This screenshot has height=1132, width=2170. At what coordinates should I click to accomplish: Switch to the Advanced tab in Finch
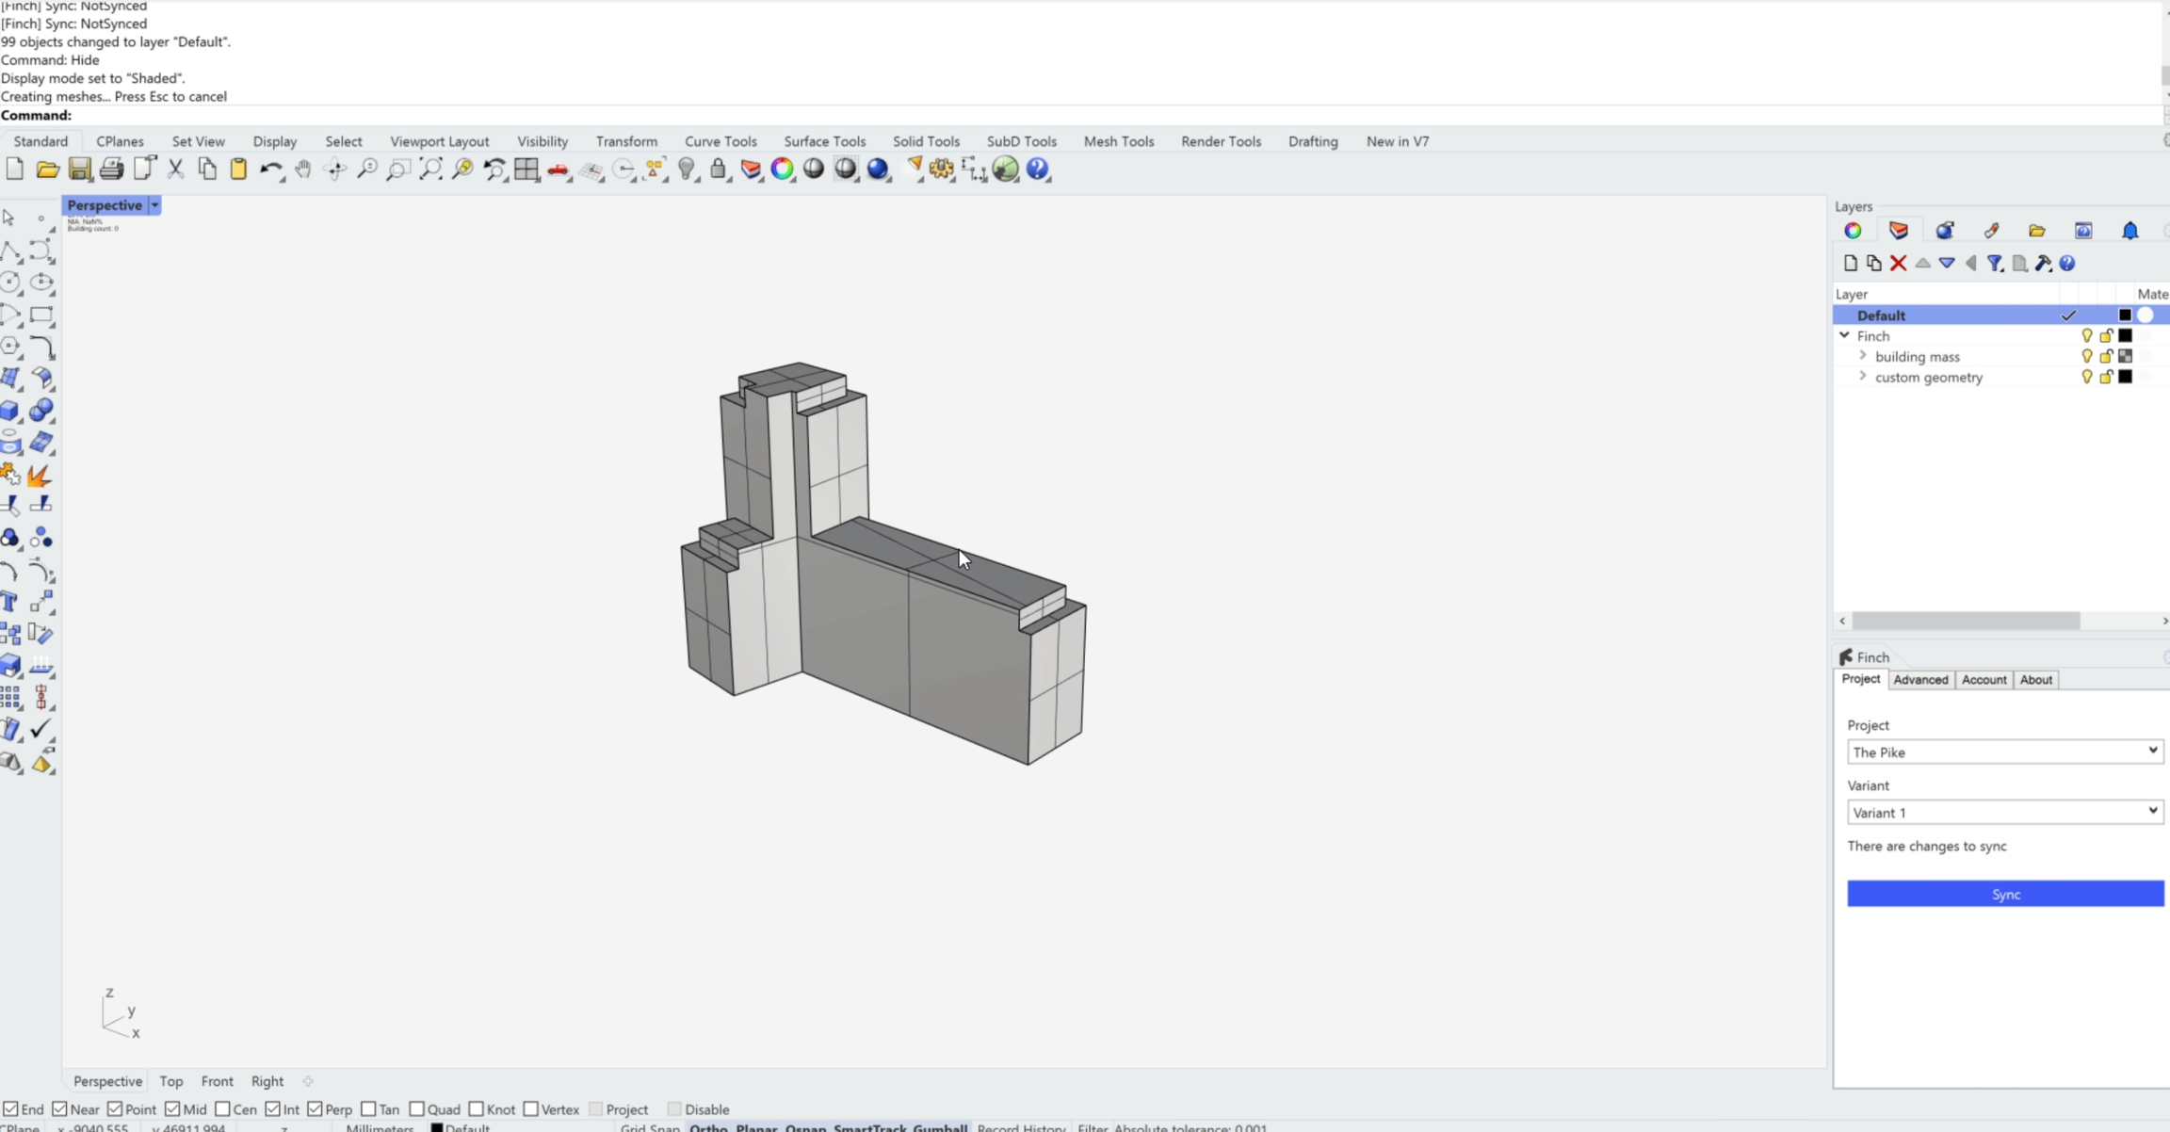point(1919,680)
